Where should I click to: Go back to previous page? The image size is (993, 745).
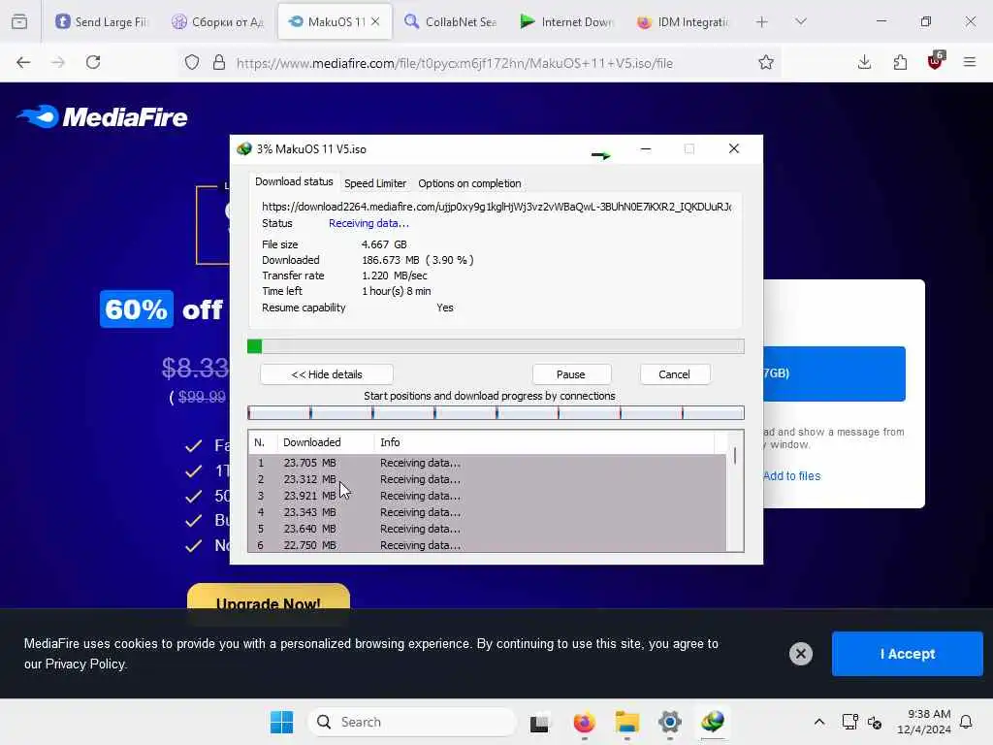(x=23, y=62)
